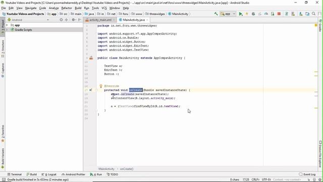
Task: Open the TODO tool window
Action: click(112, 174)
